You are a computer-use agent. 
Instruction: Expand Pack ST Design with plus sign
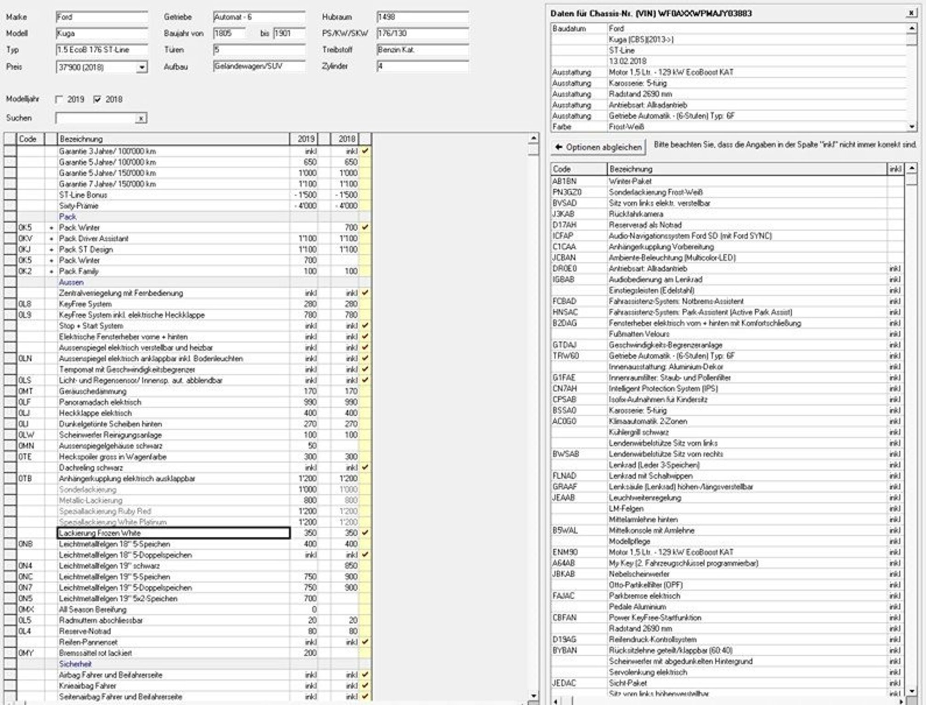[51, 250]
